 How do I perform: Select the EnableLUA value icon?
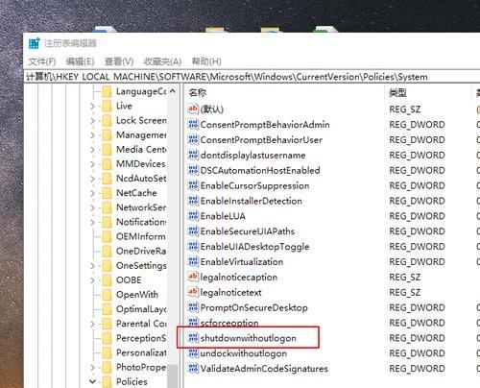[193, 216]
